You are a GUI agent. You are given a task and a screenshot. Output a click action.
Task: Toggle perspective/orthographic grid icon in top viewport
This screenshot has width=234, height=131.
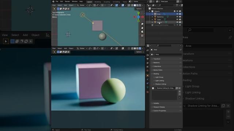(142, 36)
